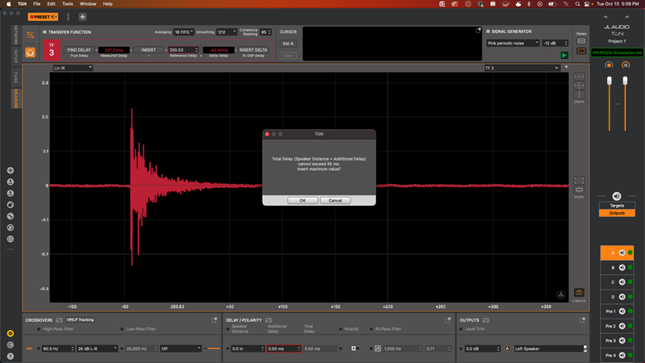This screenshot has width=645, height=363.
Task: Switch to the MEASURE side tab
Action: [16, 98]
